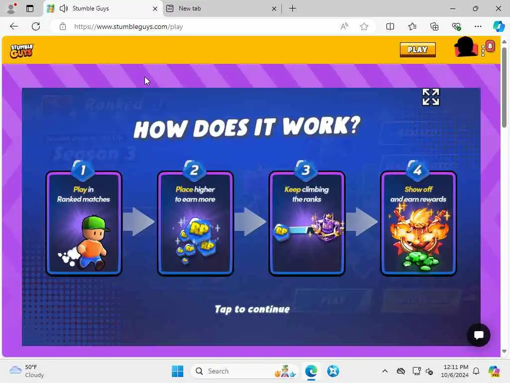Open browser Collections
The height and width of the screenshot is (383, 510).
pos(434,27)
